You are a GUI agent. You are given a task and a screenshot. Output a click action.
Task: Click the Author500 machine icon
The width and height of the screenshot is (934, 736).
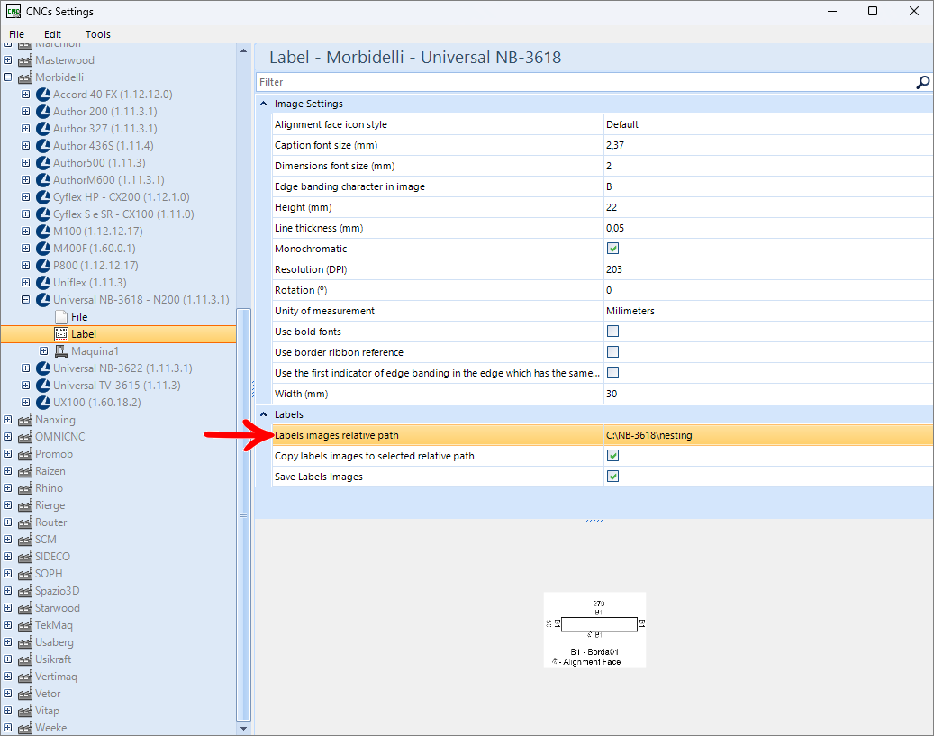[43, 163]
